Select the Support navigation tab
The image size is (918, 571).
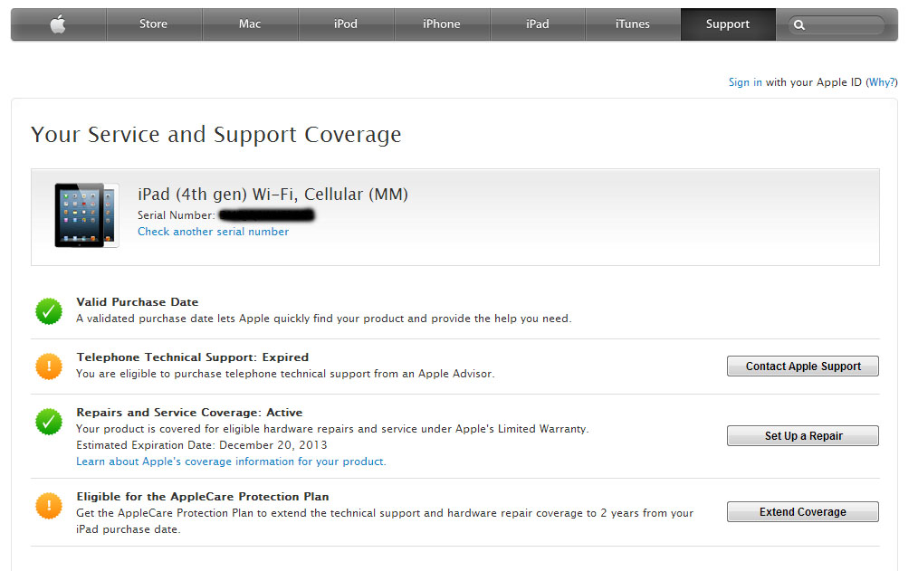coord(728,24)
